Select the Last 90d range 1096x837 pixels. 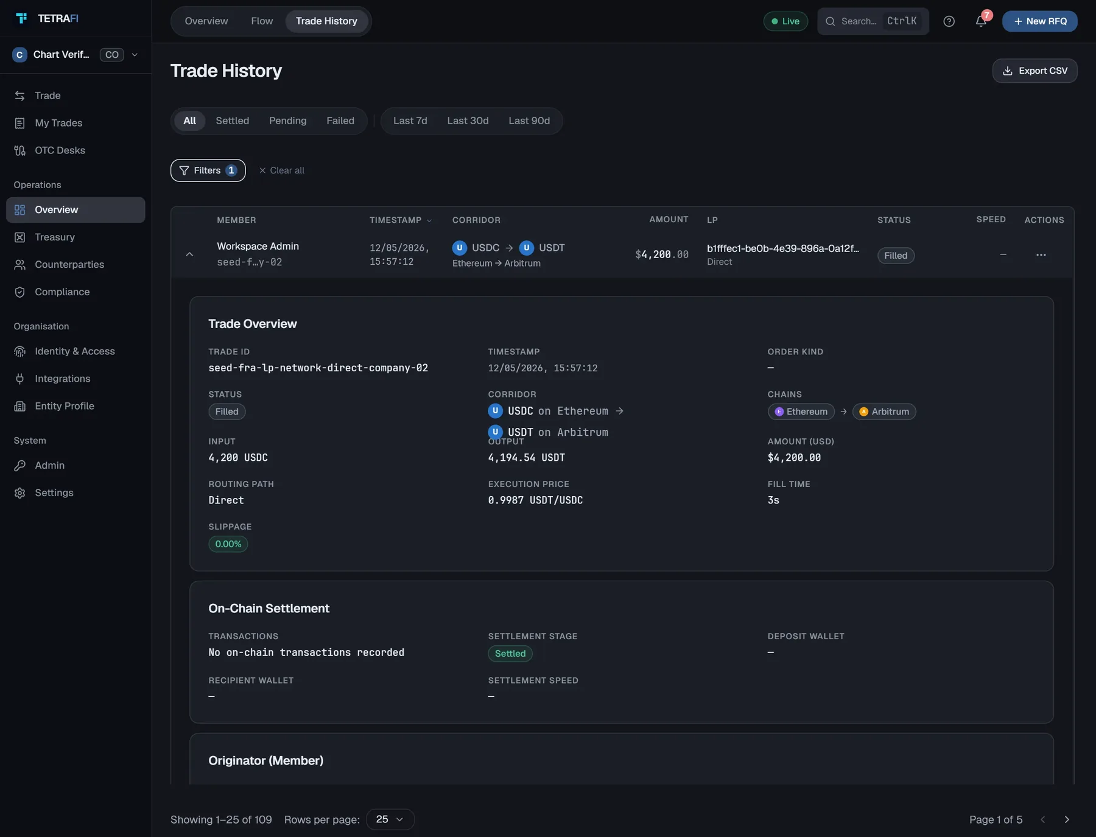coord(529,121)
